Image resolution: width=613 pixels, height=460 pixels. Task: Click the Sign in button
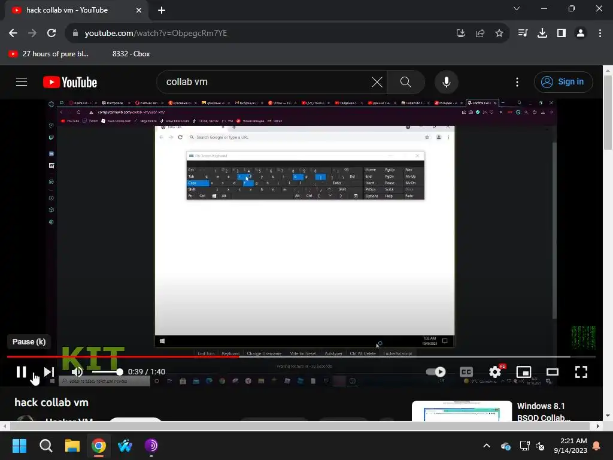[563, 82]
